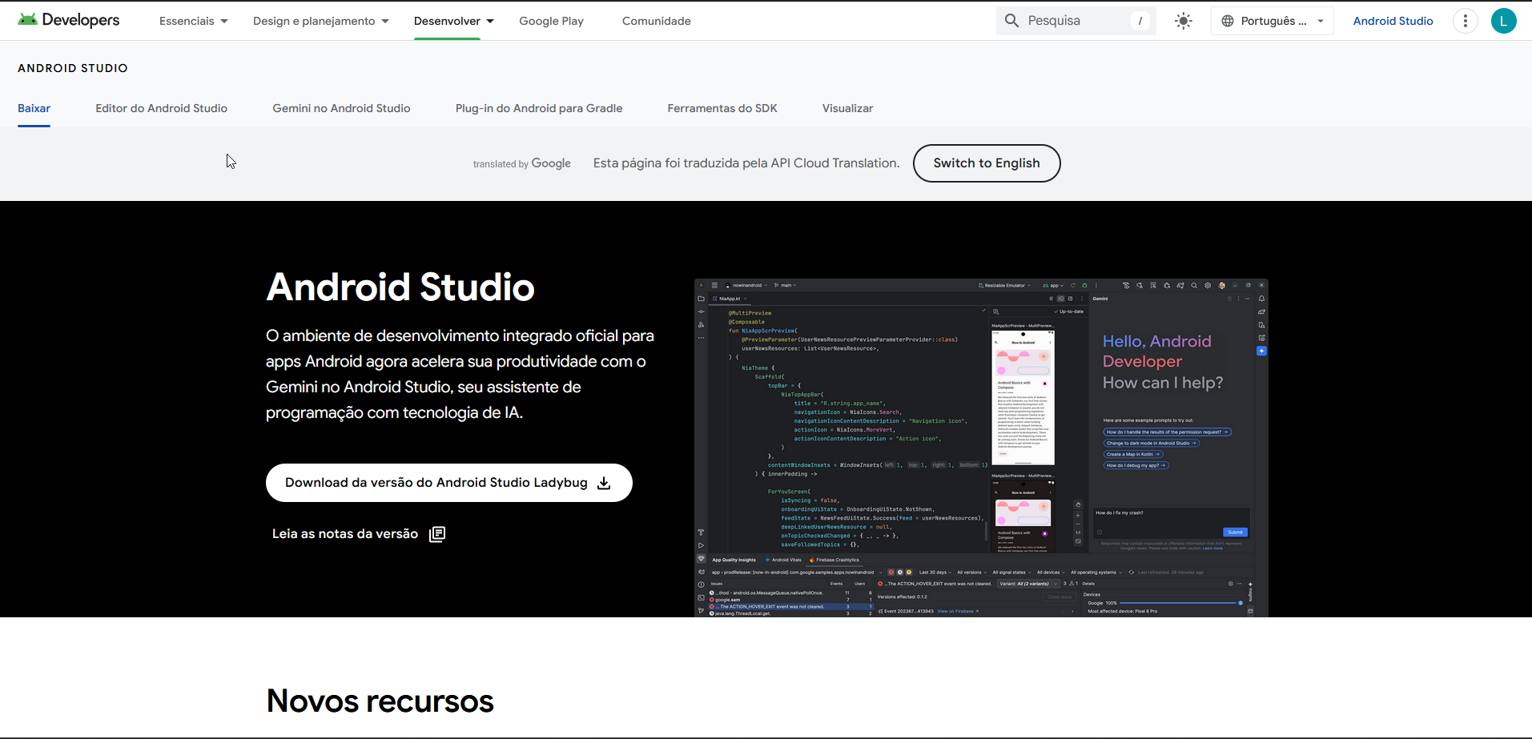Open the three-dot more options menu
Image resolution: width=1532 pixels, height=739 pixels.
[x=1465, y=21]
